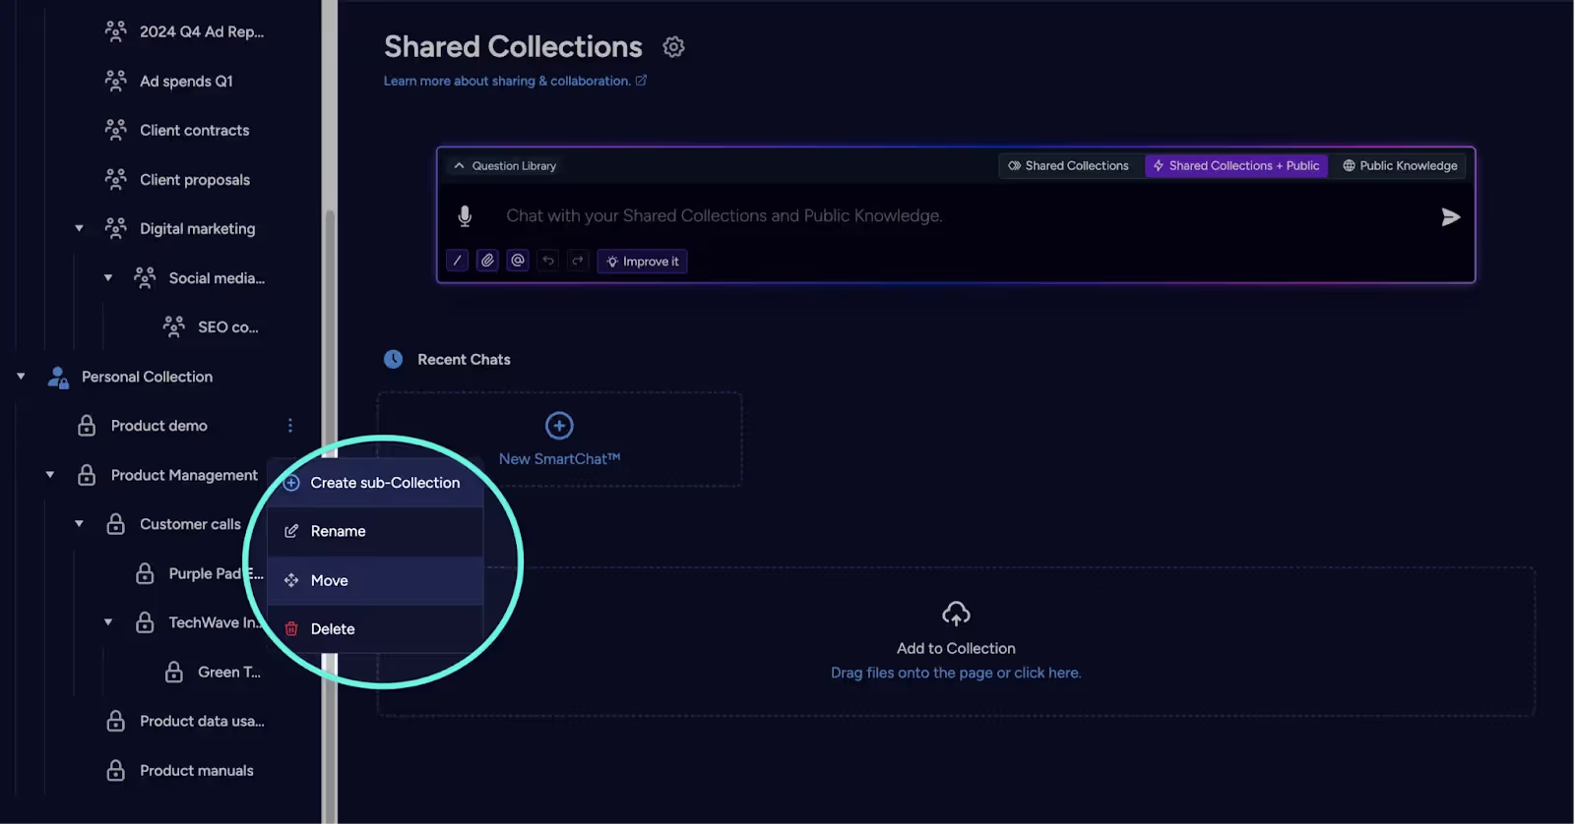Click the lock icon beside Green T...
Screen dimensions: 1575x824
pyautogui.click(x=173, y=672)
